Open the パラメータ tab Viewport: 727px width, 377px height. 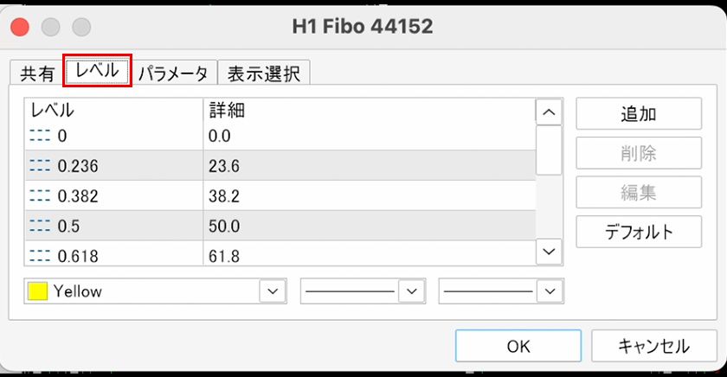(x=173, y=73)
